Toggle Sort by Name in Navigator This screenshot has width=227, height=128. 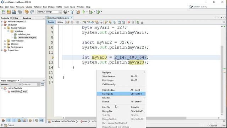pyautogui.click(x=36, y=120)
